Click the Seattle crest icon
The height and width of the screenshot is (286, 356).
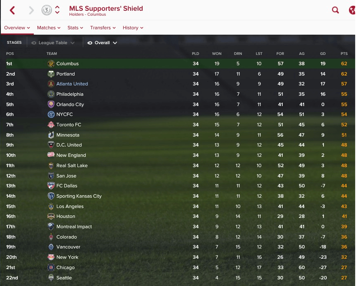pos(51,278)
